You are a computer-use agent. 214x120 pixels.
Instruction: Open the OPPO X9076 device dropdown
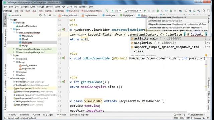[133, 11]
